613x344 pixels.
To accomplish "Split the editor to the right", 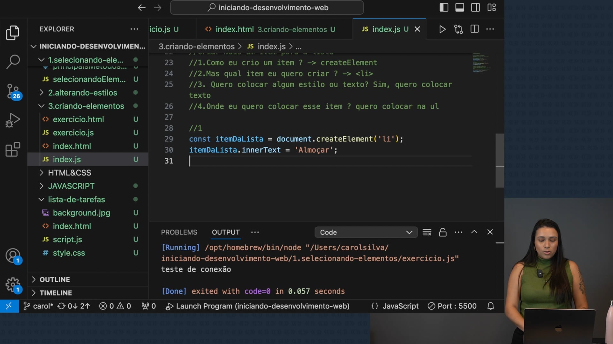I will tap(474, 29).
